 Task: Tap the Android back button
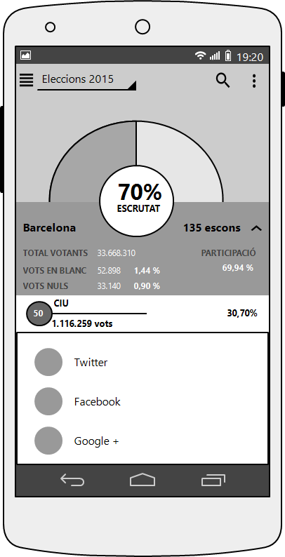click(72, 481)
